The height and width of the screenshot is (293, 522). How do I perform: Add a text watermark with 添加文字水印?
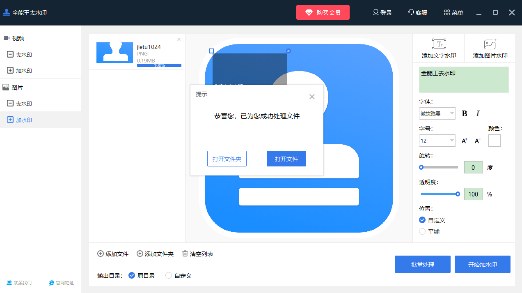pyautogui.click(x=439, y=48)
